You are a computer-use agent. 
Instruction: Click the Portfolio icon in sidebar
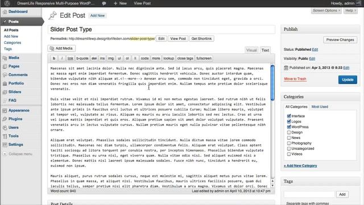[x=5, y=84]
